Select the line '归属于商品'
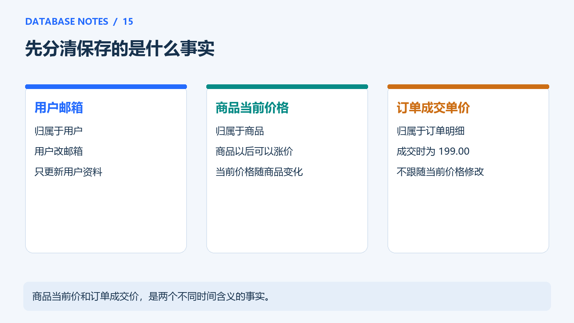Screen dimensions: 574x323 (240, 131)
